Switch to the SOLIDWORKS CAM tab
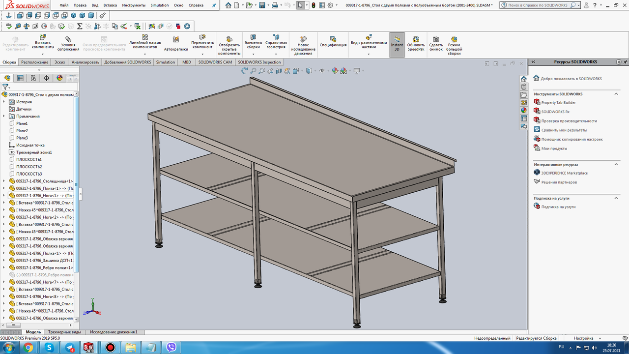Screen dimensions: 629x354 coord(215,62)
